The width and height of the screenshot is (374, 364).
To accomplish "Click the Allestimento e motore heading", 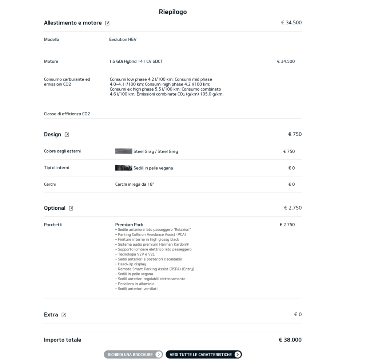I will coord(73,23).
